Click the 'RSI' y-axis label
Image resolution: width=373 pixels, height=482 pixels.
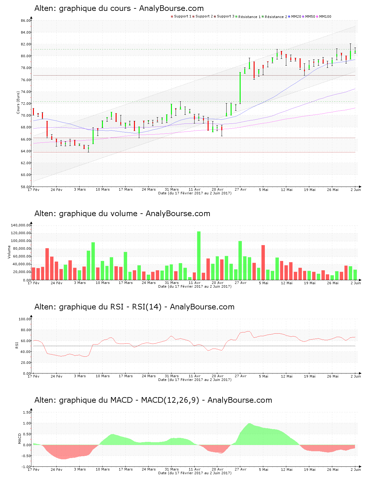(x=17, y=345)
